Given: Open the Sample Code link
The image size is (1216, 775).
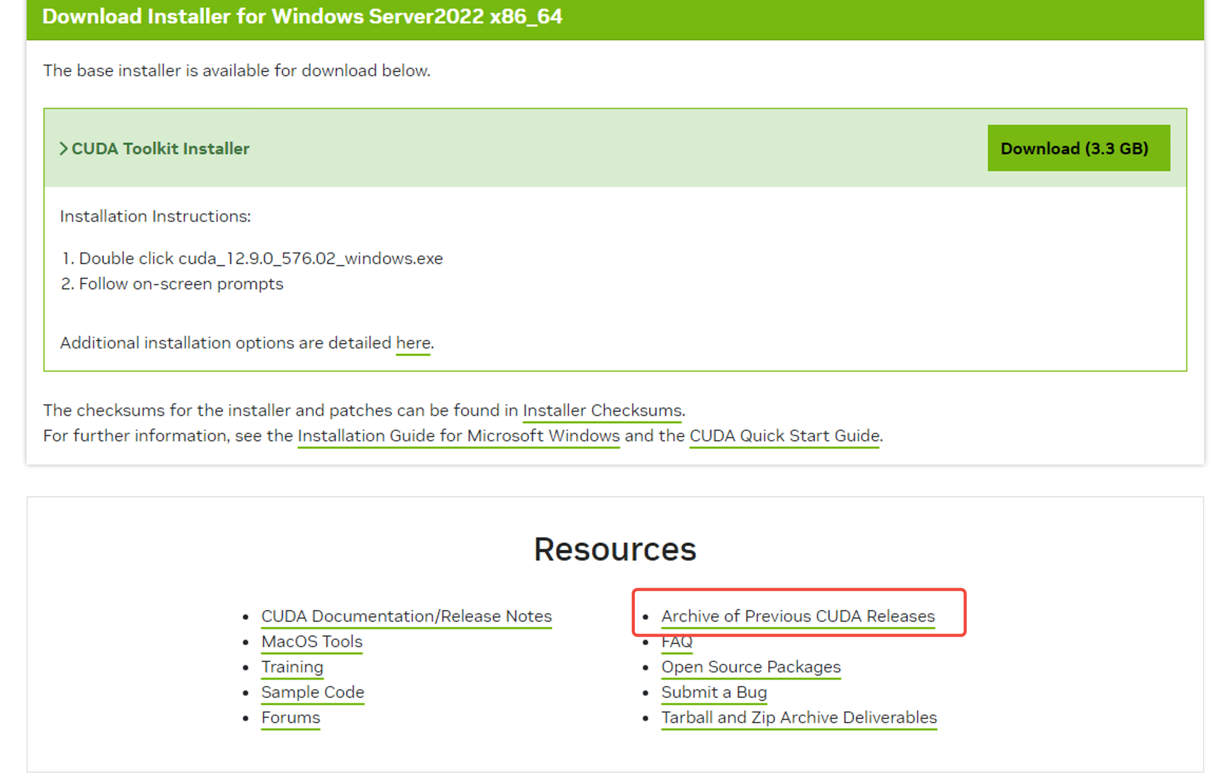Looking at the screenshot, I should tap(312, 692).
